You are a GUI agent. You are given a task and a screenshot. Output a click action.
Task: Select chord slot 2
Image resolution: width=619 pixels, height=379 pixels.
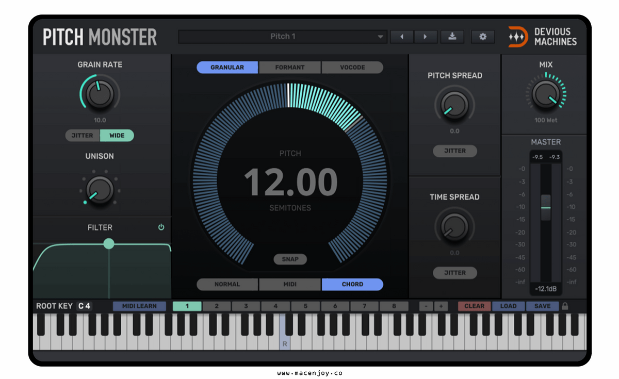click(216, 306)
